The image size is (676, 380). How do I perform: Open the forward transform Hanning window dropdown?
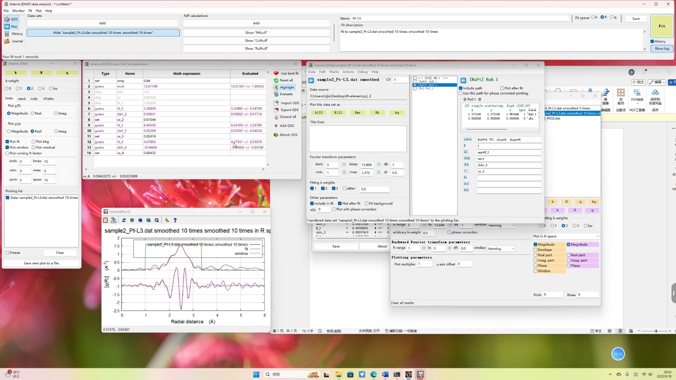(502, 225)
